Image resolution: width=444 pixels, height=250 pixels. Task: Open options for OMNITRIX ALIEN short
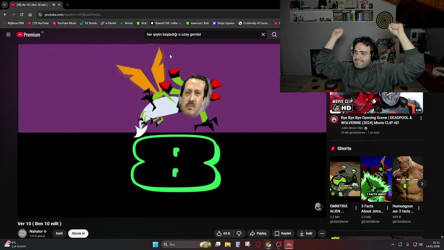tap(356, 208)
